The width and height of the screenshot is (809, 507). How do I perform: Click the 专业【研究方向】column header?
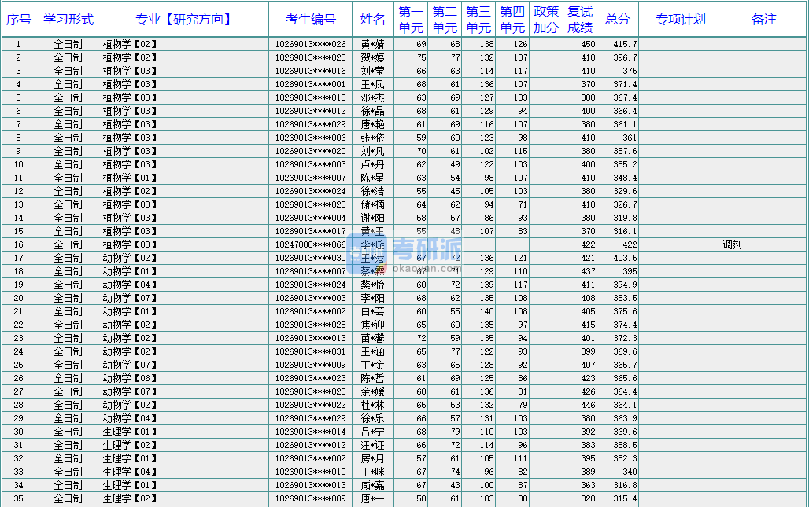(184, 19)
